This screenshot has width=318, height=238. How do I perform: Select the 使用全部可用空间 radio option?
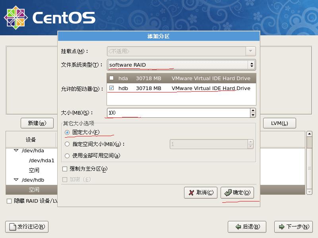[67, 155]
